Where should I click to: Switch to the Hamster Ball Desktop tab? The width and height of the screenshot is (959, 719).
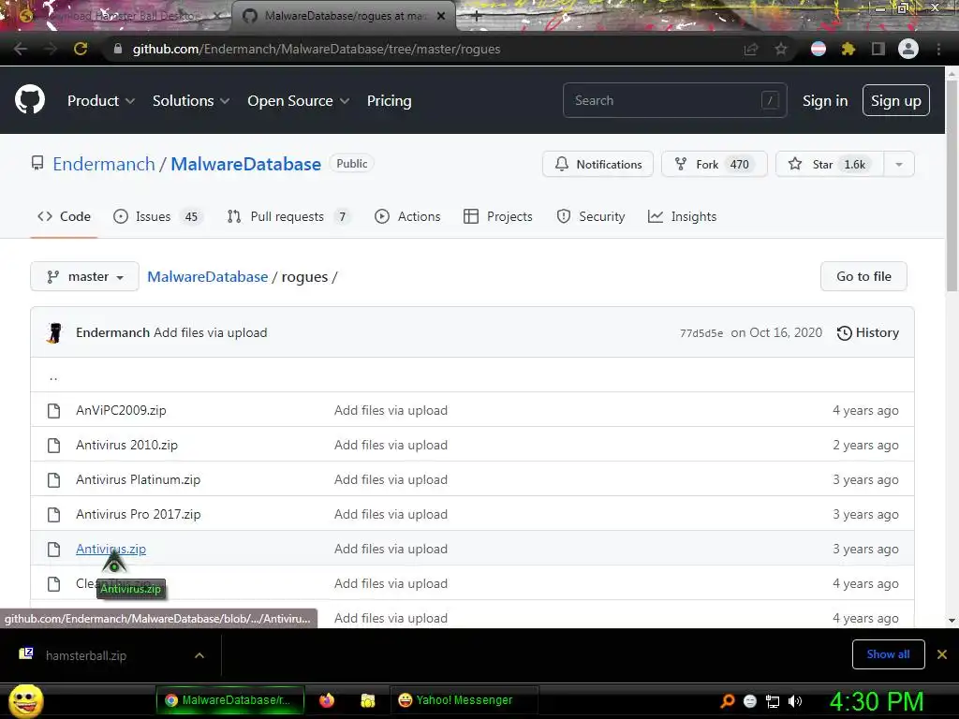(x=116, y=16)
